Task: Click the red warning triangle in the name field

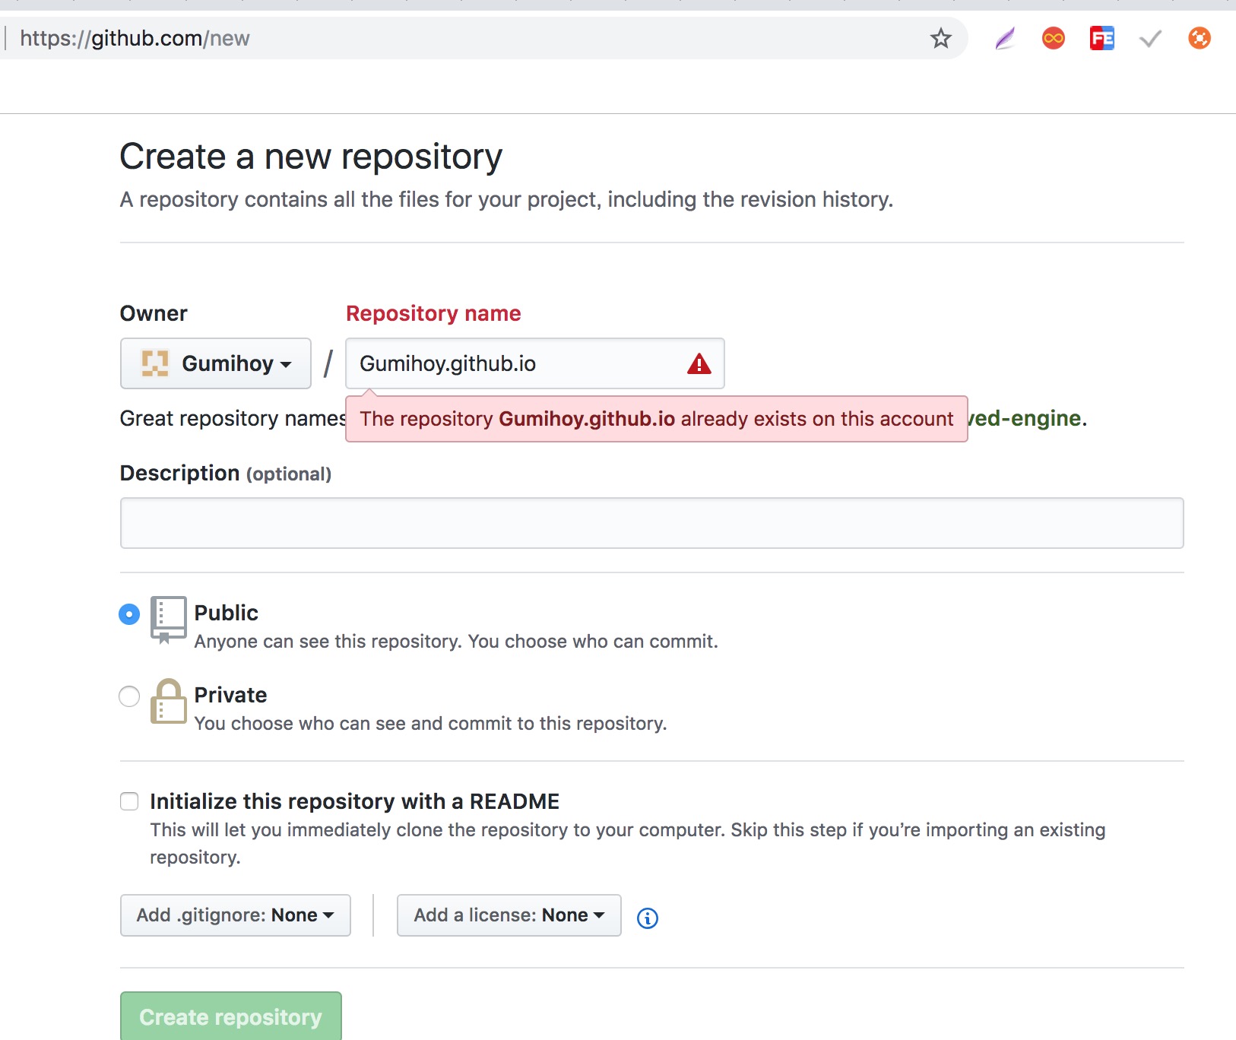Action: (699, 364)
